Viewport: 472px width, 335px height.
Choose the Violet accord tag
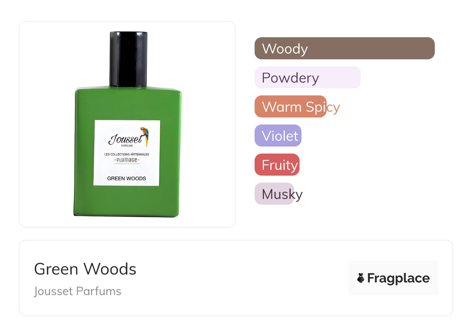(x=278, y=136)
